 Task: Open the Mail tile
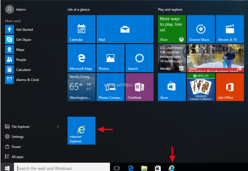click(x=125, y=29)
